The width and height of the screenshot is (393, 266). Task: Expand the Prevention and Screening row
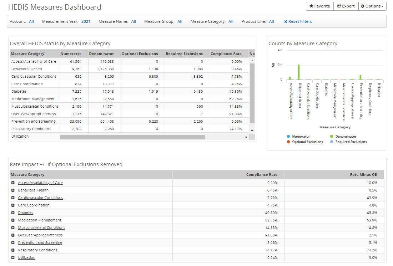pyautogui.click(x=13, y=243)
